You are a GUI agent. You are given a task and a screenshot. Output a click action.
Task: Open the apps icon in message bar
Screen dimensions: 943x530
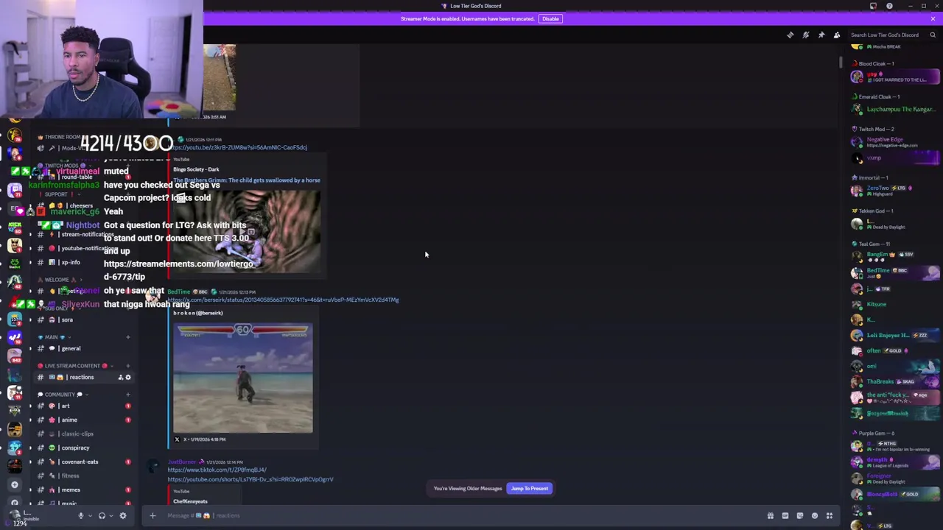[x=830, y=516]
